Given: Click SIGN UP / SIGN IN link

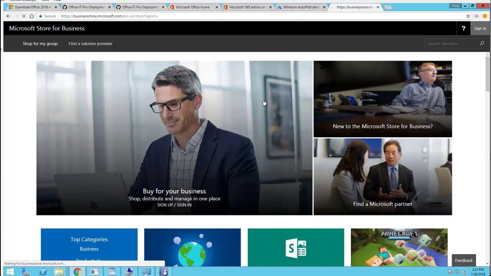Looking at the screenshot, I should pyautogui.click(x=174, y=205).
